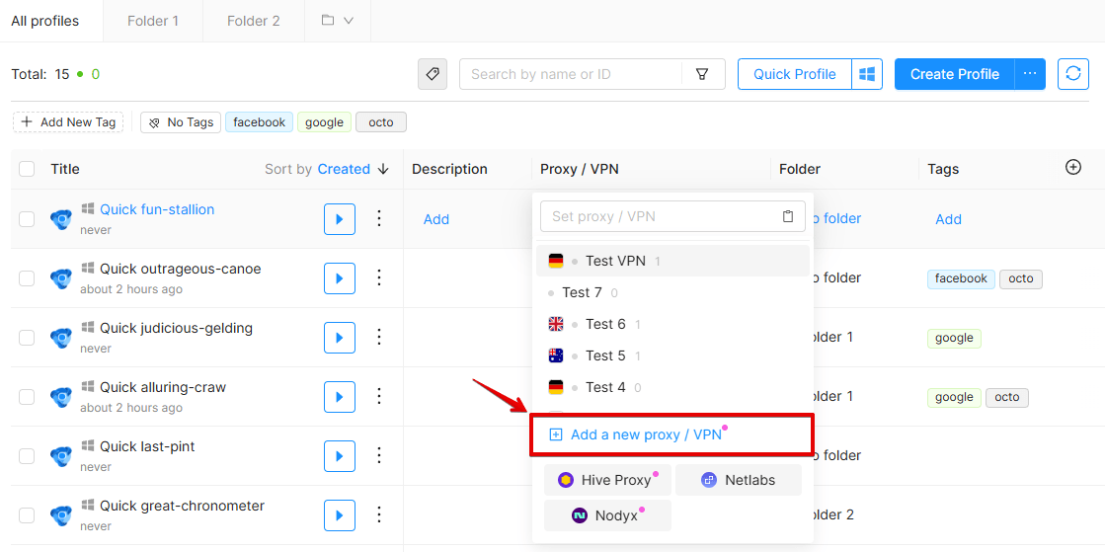This screenshot has height=552, width=1105.
Task: Add a description for Quick fun-stallion
Action: 436,219
